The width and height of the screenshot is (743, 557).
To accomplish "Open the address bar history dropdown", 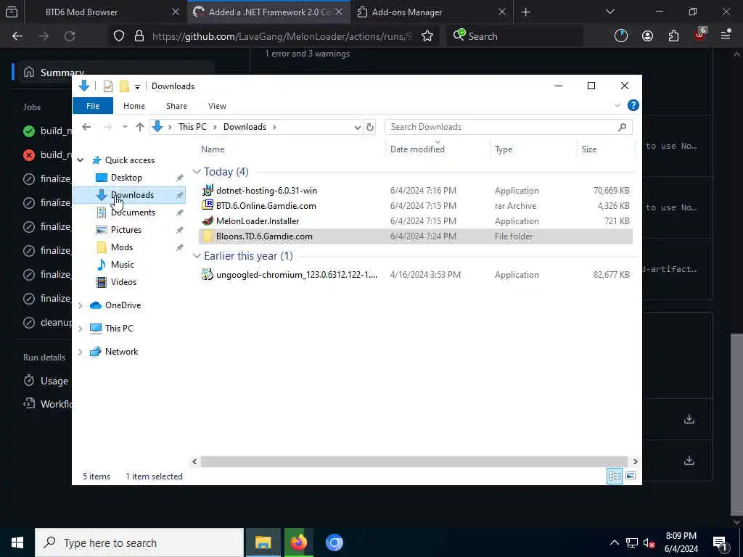I will coord(358,128).
